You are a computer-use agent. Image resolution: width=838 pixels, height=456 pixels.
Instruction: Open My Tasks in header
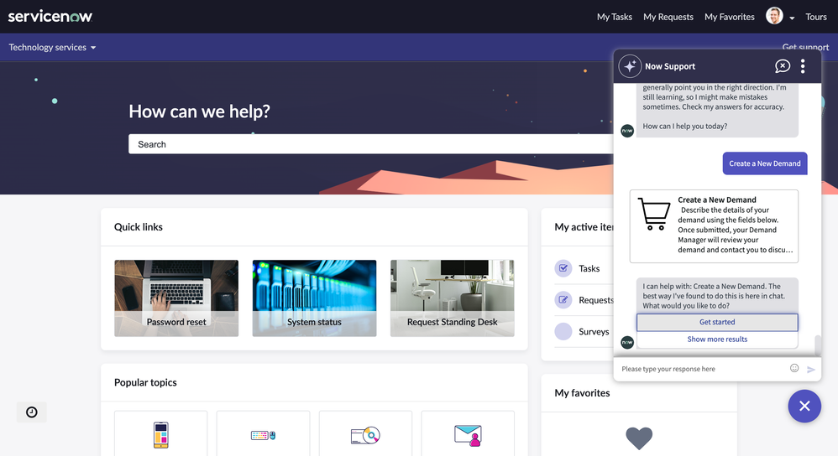[614, 17]
